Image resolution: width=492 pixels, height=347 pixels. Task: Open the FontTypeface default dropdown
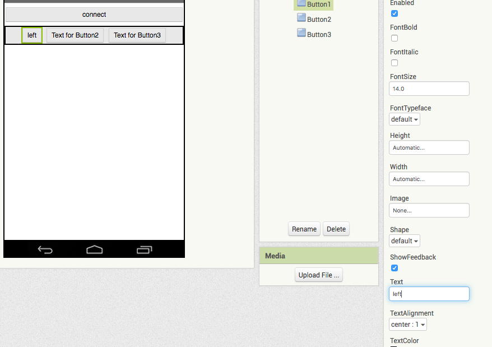pos(405,119)
